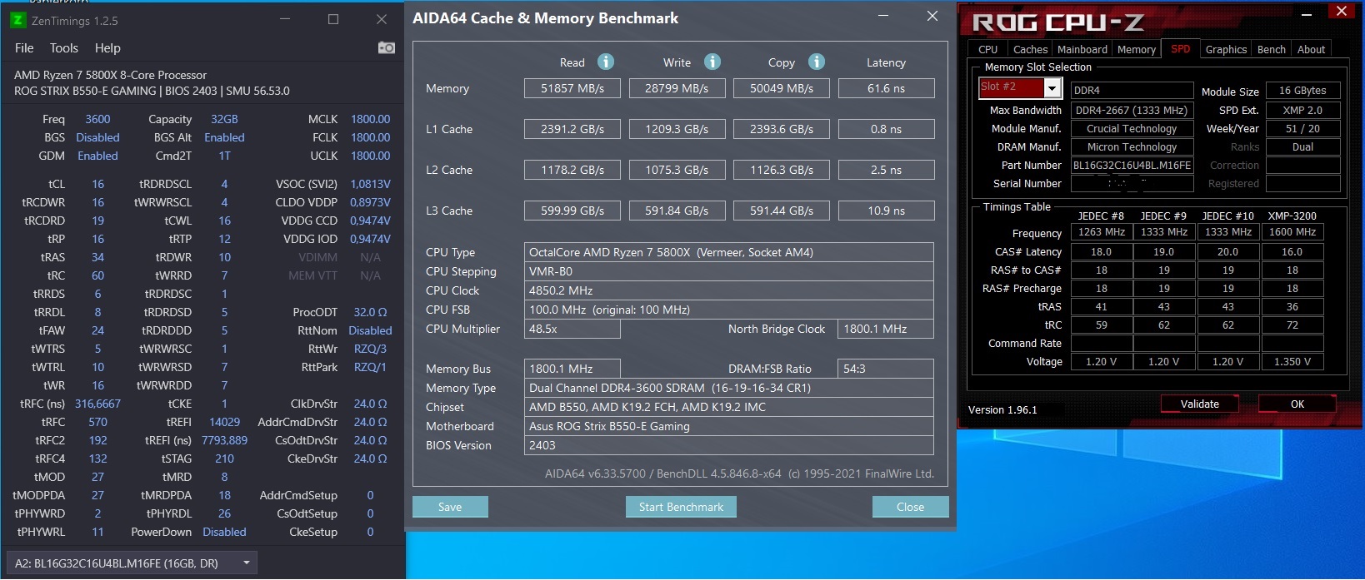Click the Max Bandwidth DDR4-2667 field
This screenshot has height=580, width=1365.
(1132, 110)
